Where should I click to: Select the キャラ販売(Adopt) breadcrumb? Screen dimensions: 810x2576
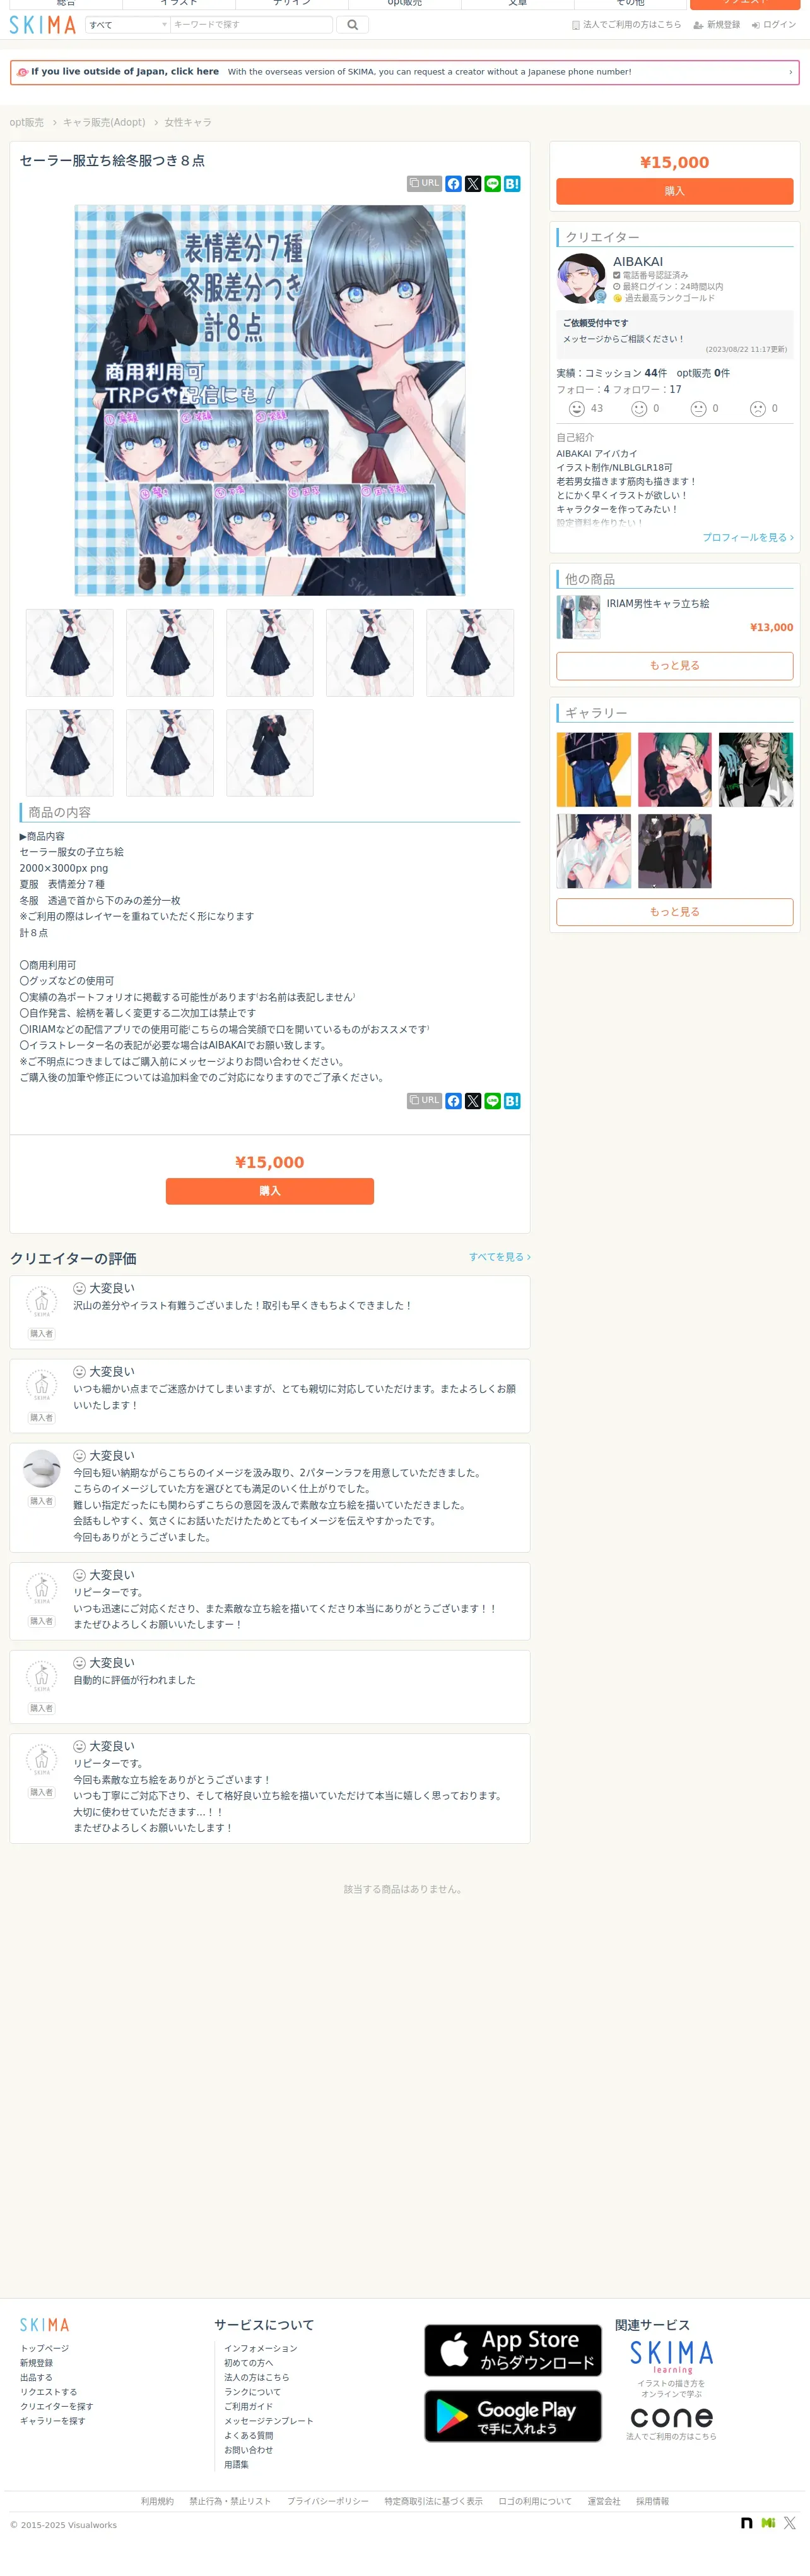[104, 122]
